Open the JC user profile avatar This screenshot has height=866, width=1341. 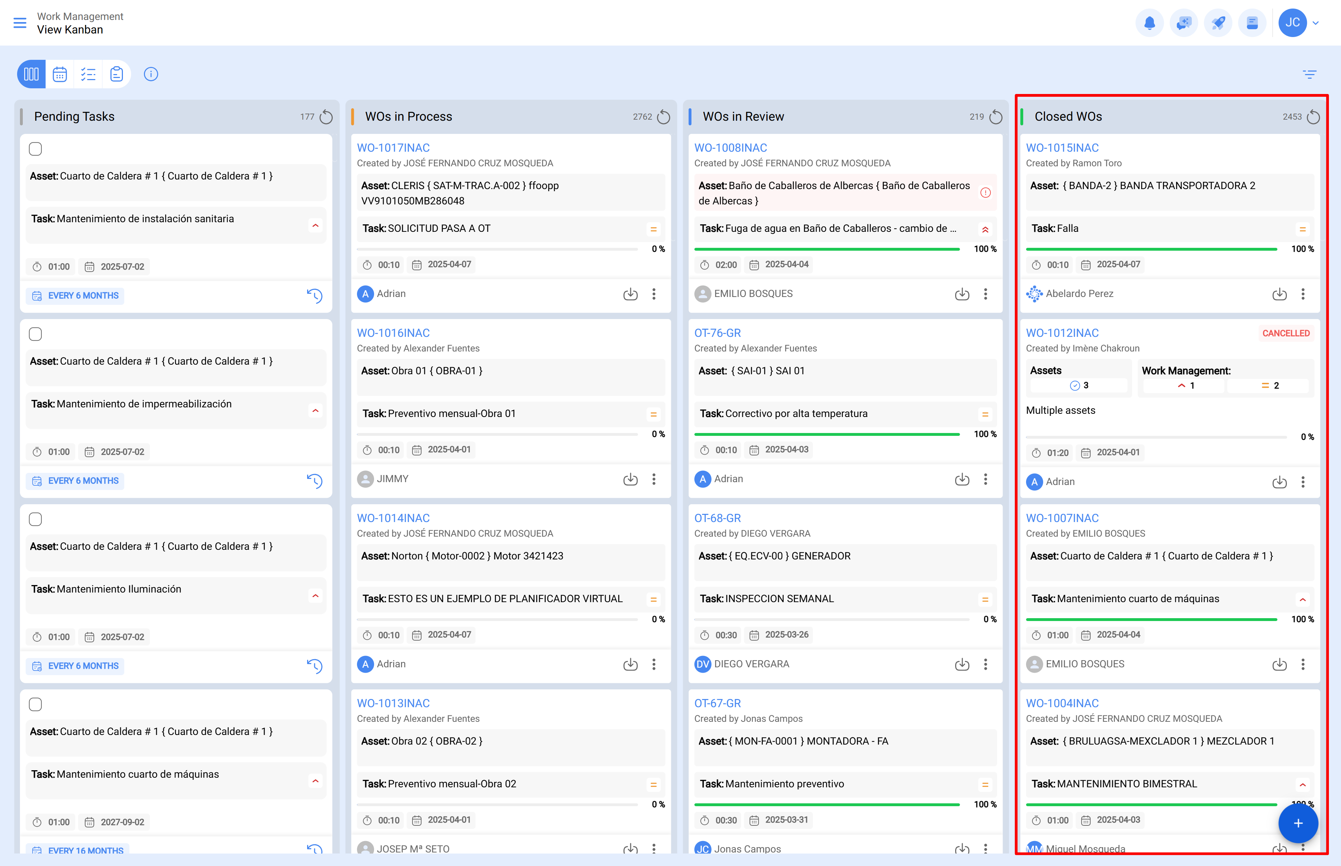coord(1292,23)
